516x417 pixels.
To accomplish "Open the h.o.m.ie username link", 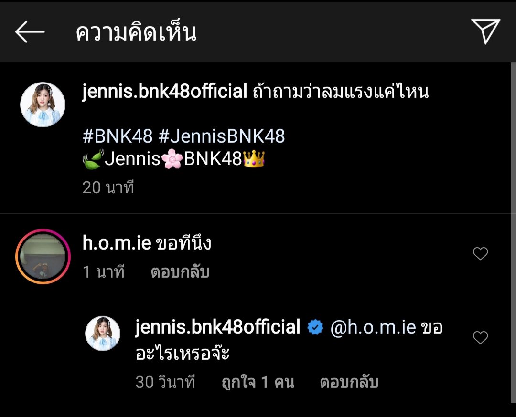I will [117, 244].
